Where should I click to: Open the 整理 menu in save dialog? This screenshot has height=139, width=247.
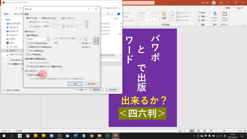click(7, 14)
